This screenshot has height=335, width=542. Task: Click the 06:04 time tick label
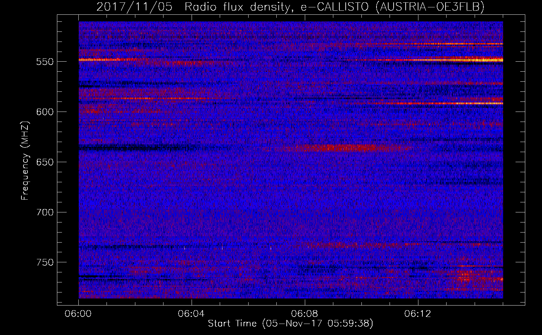[191, 314]
